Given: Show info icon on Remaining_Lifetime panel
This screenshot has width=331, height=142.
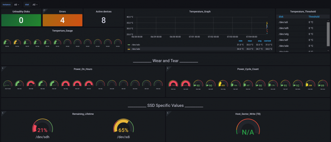Looking at the screenshot, I should pyautogui.click(x=3, y=113).
